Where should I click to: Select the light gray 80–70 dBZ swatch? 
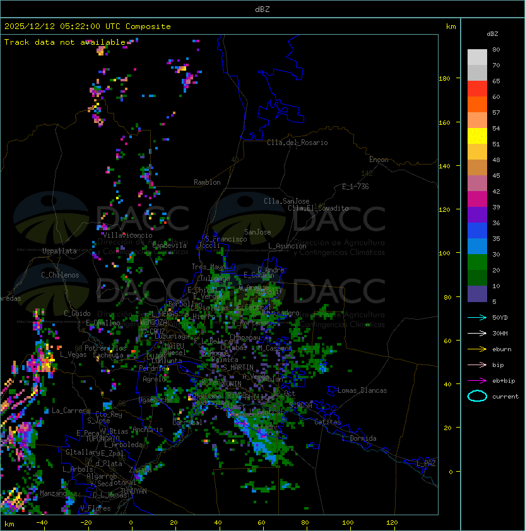pos(477,57)
